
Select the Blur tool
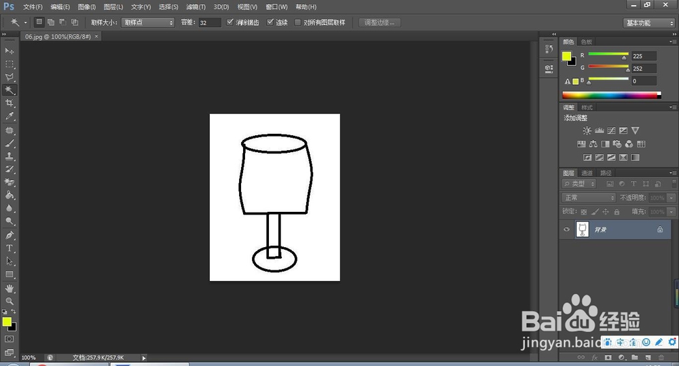click(9, 208)
